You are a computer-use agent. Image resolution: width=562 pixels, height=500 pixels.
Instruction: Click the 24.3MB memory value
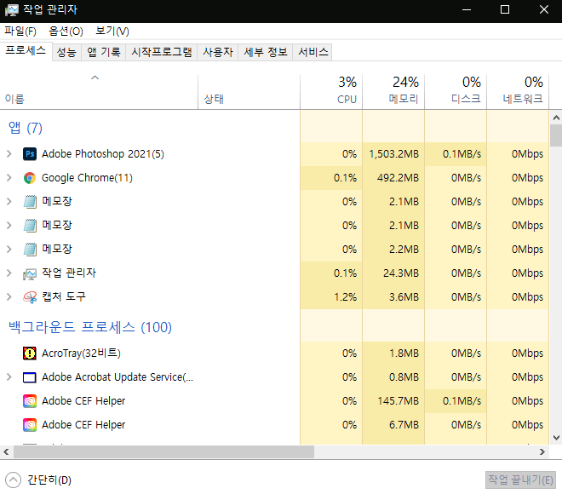(401, 273)
